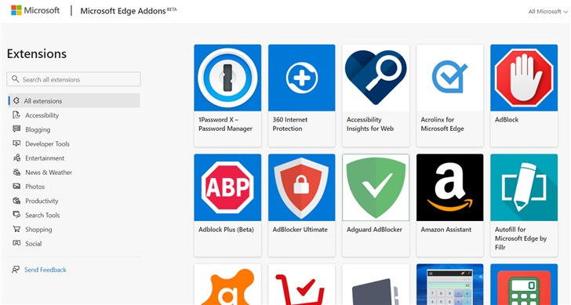The image size is (571, 305).
Task: Open the Amazon Assistant extension
Action: point(449,205)
